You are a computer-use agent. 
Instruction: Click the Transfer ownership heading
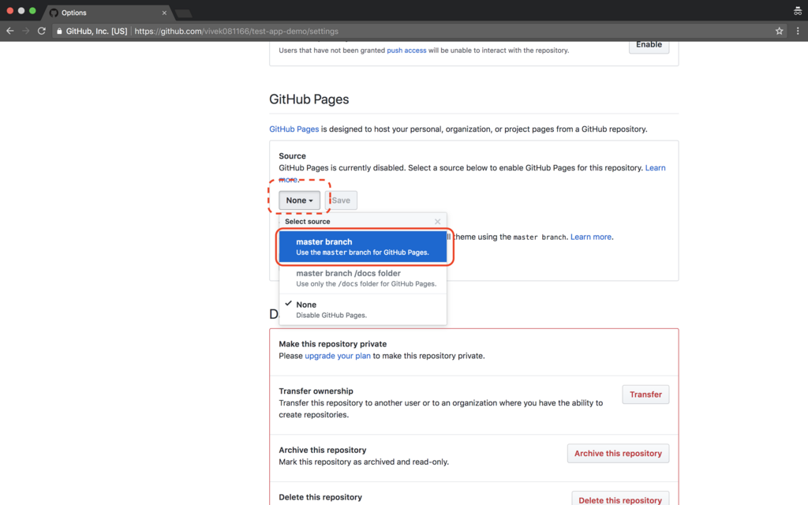(x=316, y=391)
